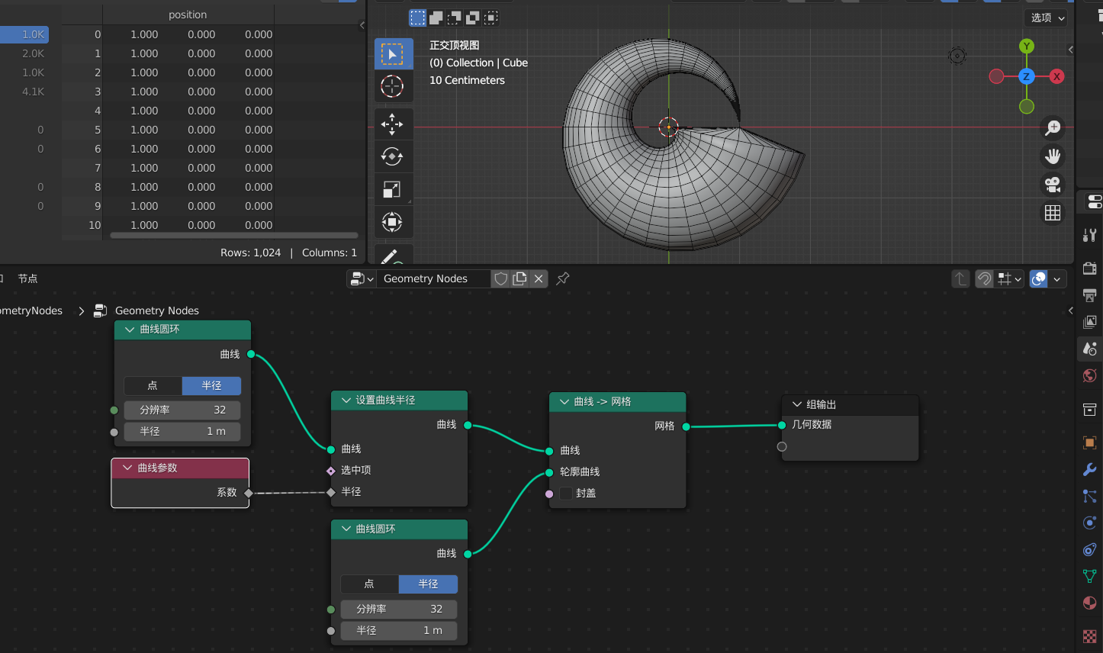Viewport: 1103px width, 653px height.
Task: Collapse the lower 曲线圆环 node
Action: [x=346, y=529]
